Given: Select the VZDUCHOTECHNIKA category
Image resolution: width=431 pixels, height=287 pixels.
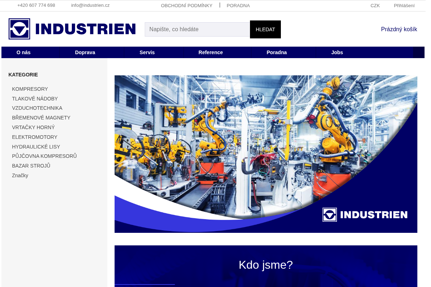Looking at the screenshot, I should tap(37, 108).
